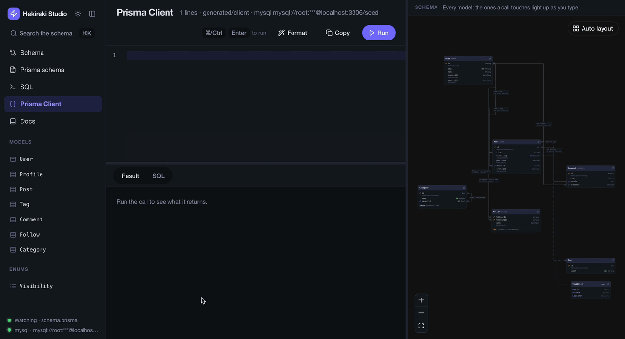Image resolution: width=625 pixels, height=339 pixels.
Task: Click the "Watching · schema.prisma" status text
Action: (x=46, y=320)
